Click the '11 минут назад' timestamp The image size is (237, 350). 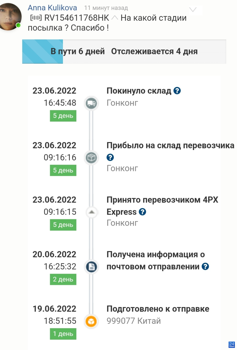pos(106,8)
